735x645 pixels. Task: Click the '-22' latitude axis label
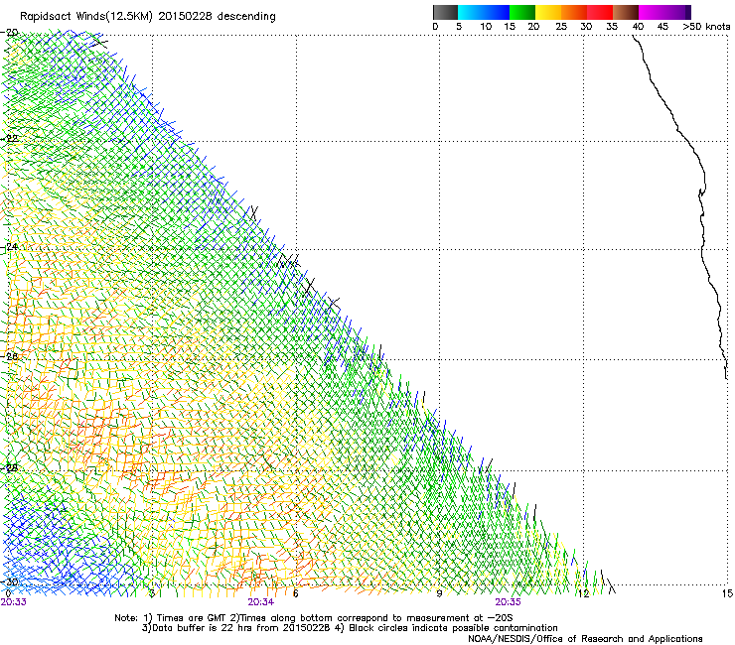click(x=10, y=139)
